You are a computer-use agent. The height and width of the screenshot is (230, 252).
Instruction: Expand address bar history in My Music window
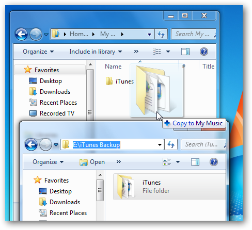coord(149,35)
